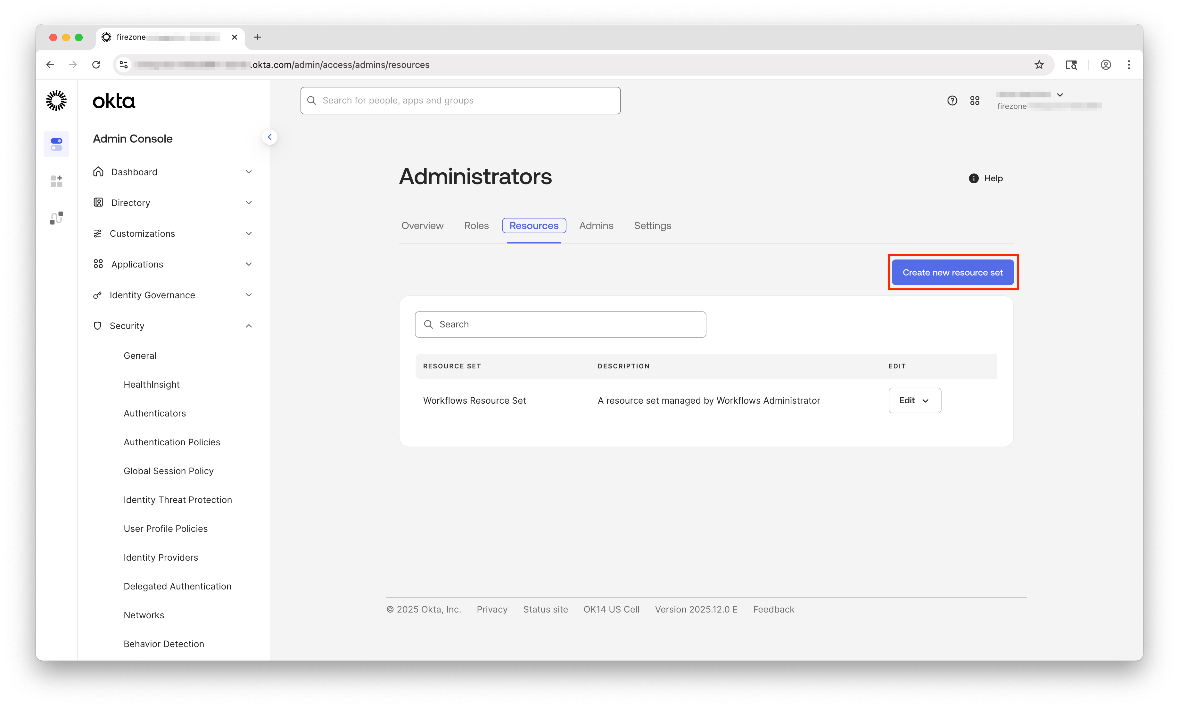This screenshot has height=708, width=1179.
Task: Open the help question-mark icon in header
Action: click(x=952, y=101)
